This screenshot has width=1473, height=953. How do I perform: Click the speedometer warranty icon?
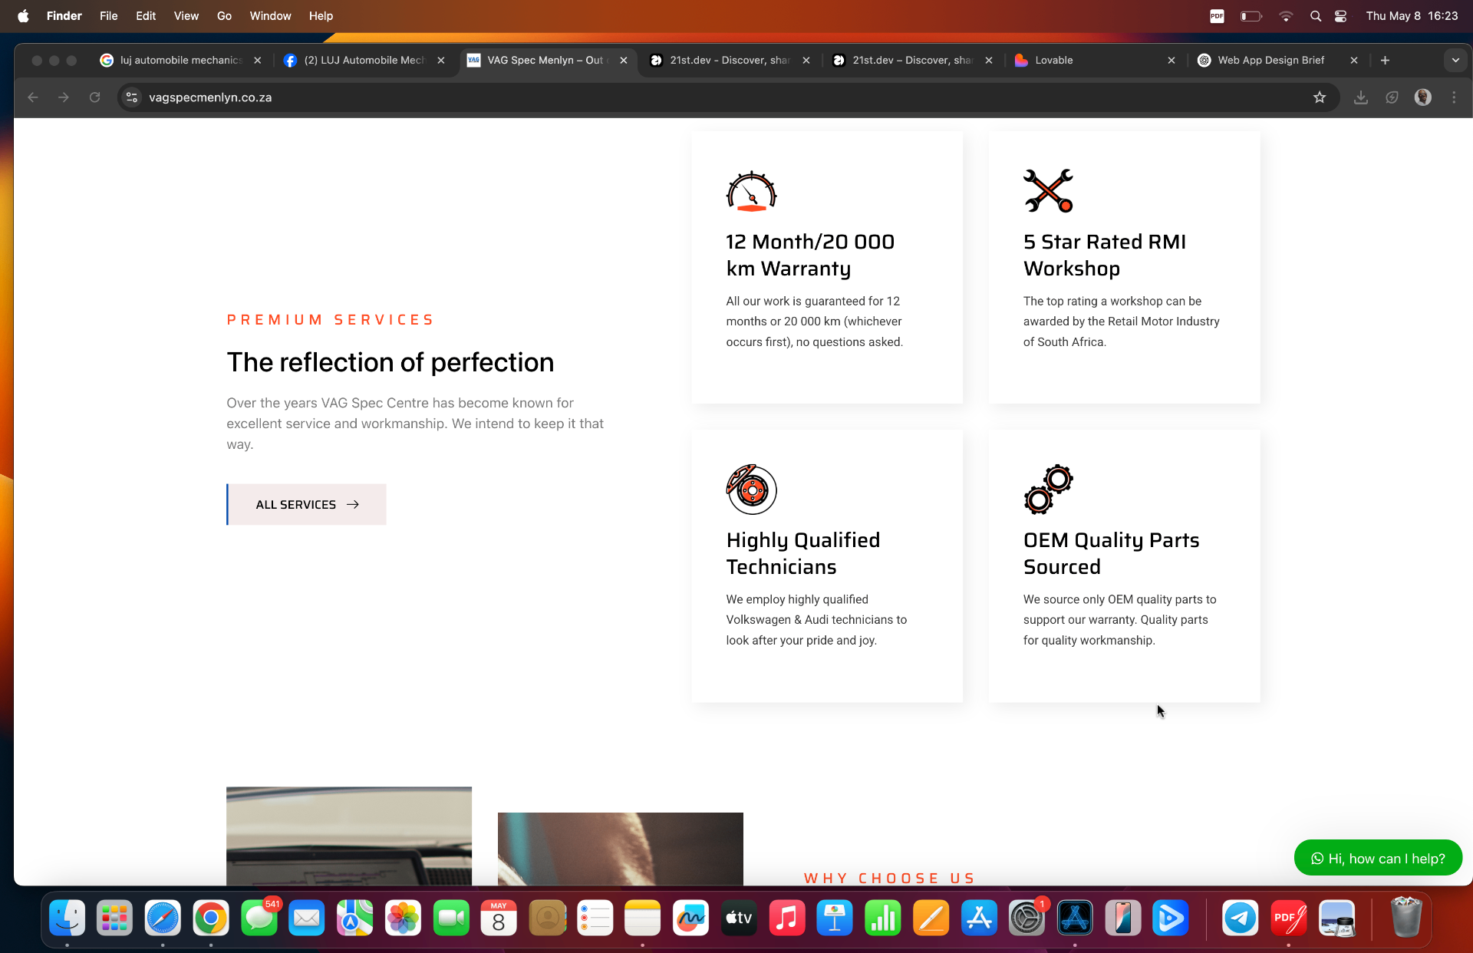[x=751, y=191]
